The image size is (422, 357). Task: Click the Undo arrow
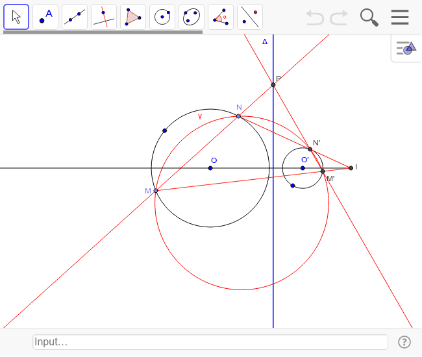(315, 18)
